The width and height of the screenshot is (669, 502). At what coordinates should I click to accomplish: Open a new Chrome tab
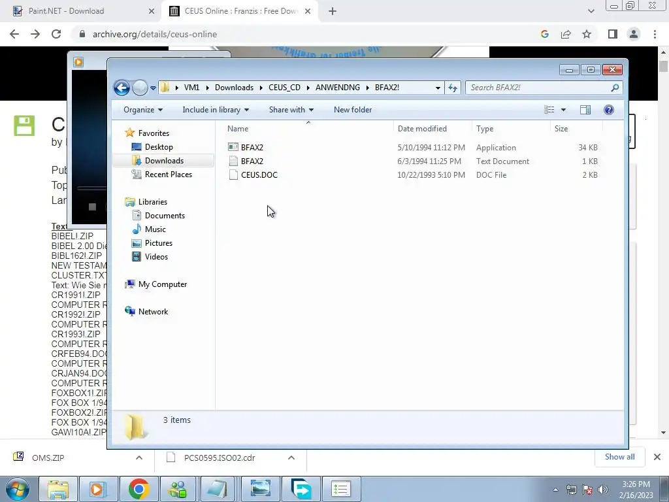(333, 11)
